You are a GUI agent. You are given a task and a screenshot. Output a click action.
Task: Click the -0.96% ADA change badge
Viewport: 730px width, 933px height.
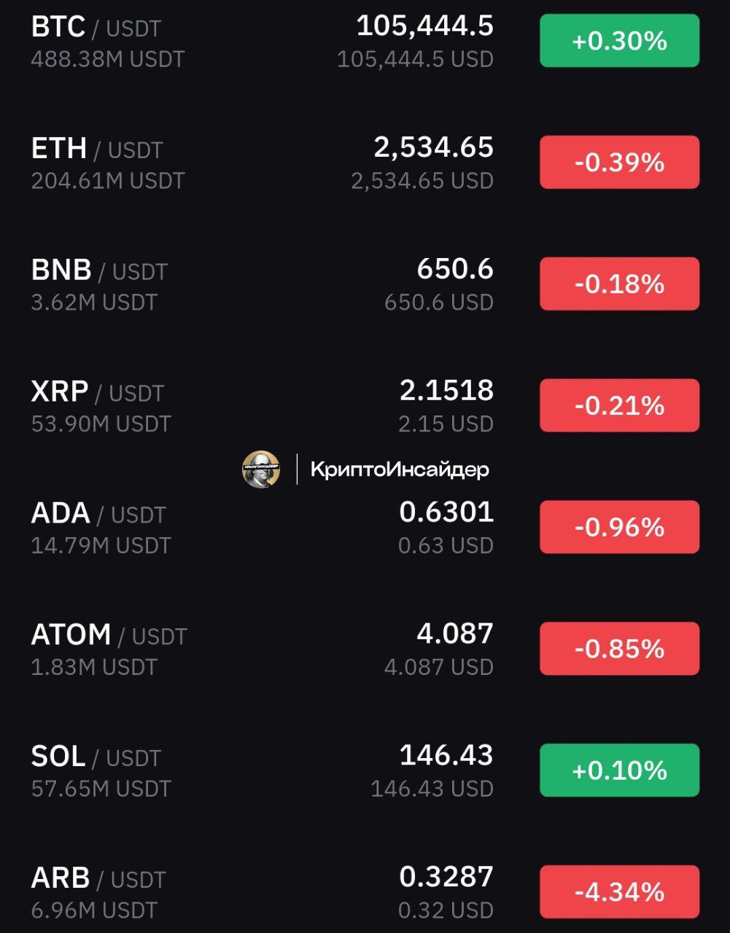(619, 528)
